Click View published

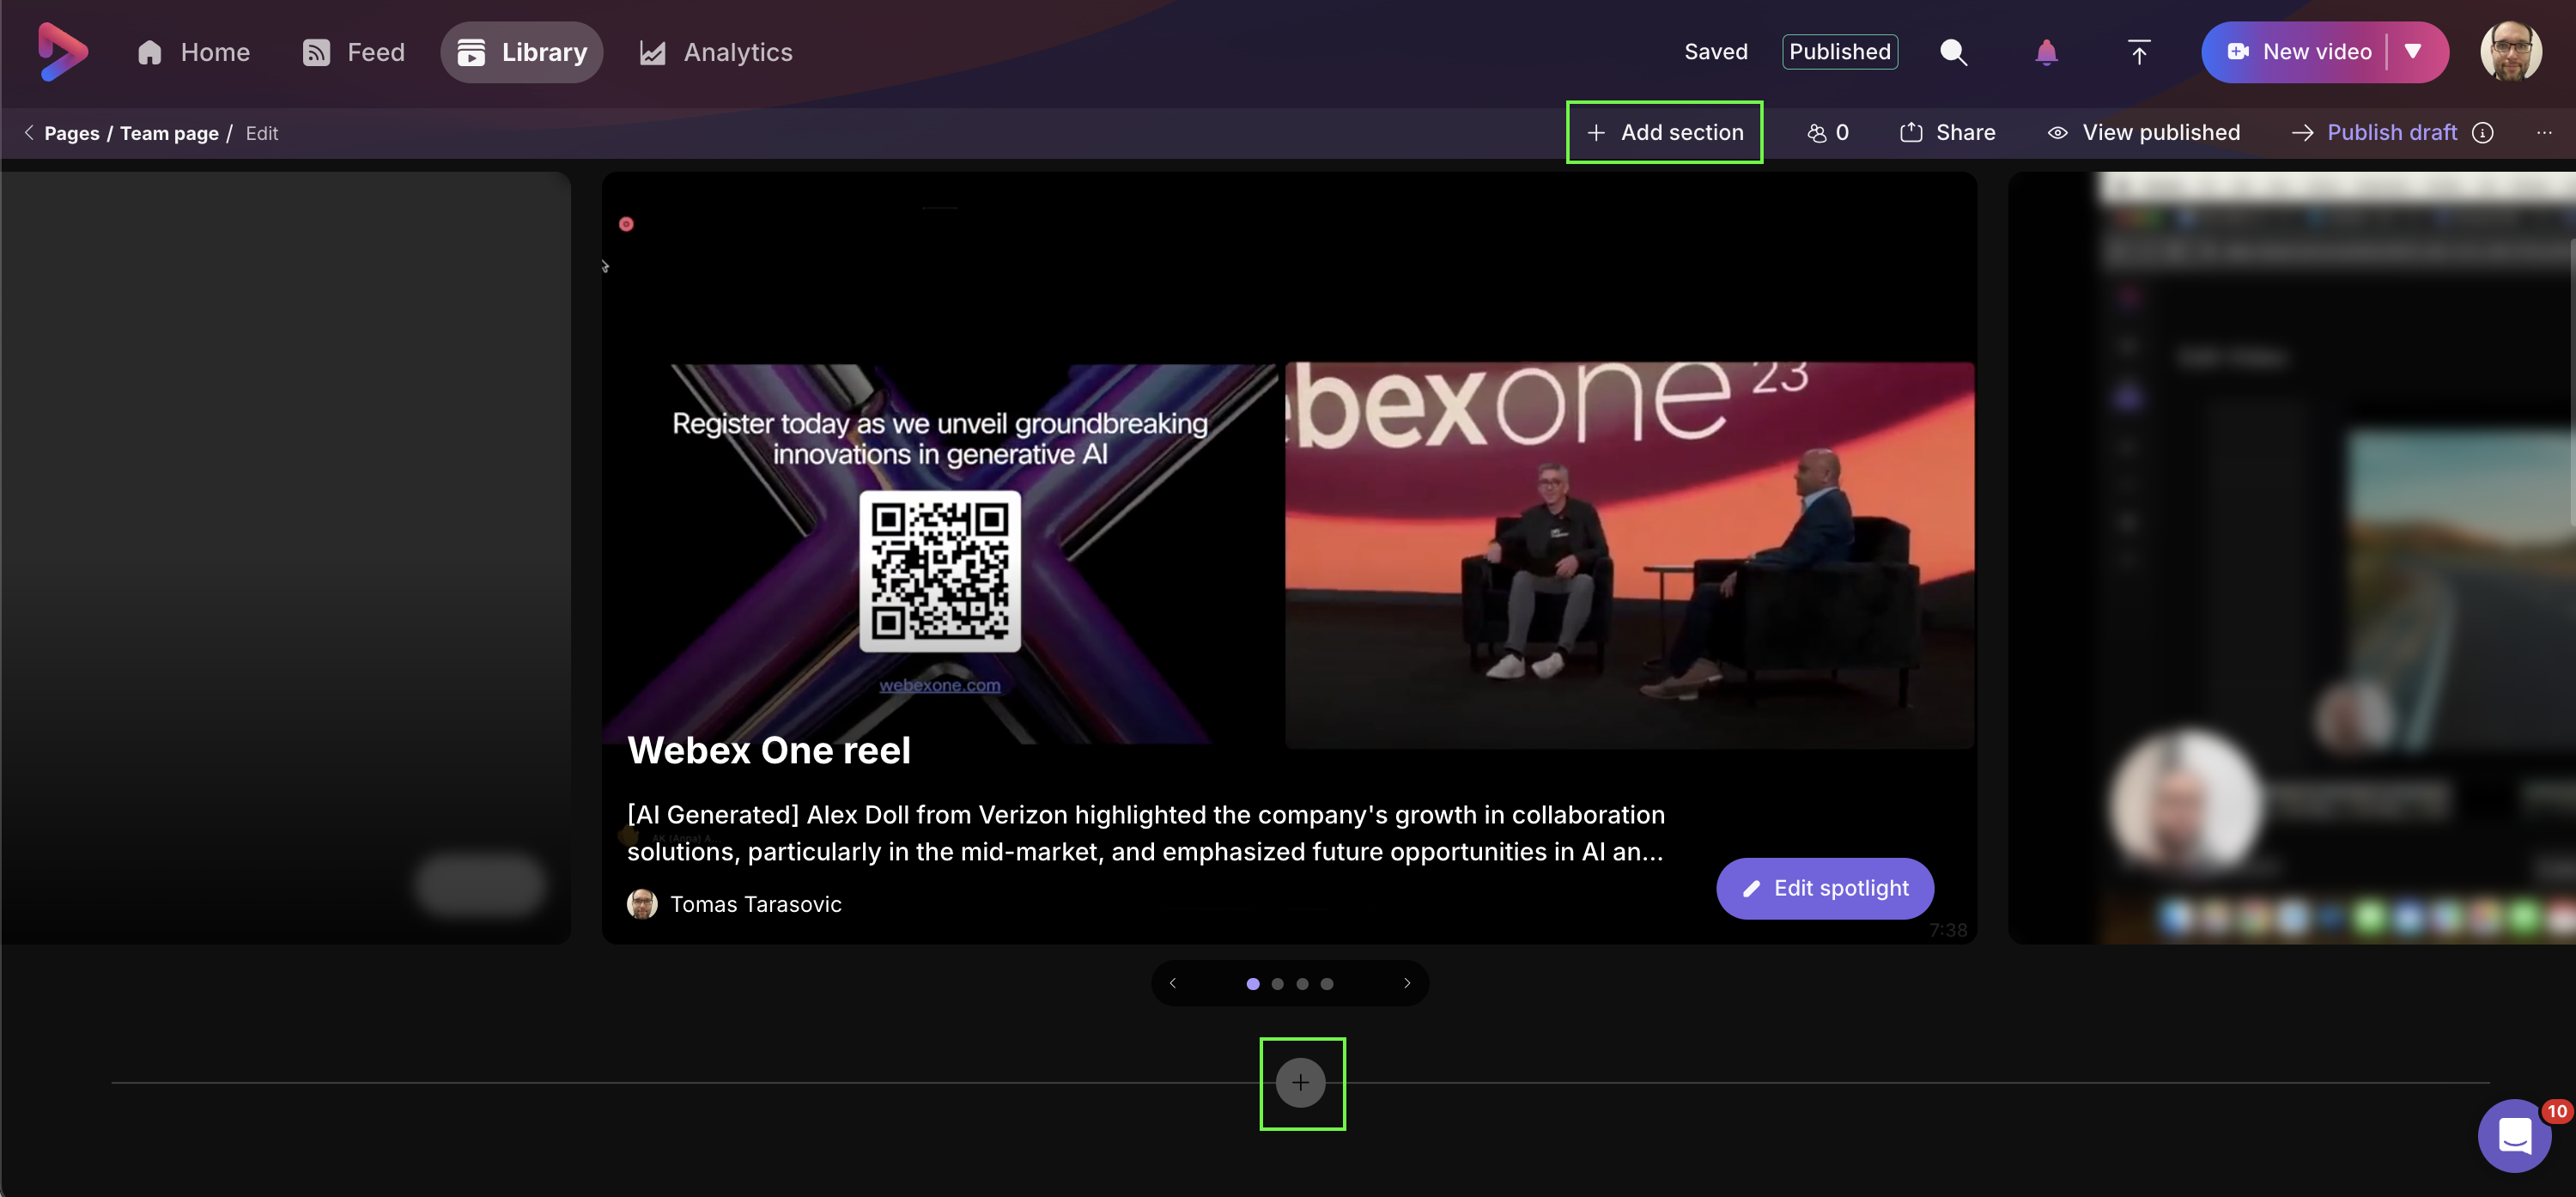pyautogui.click(x=2143, y=132)
